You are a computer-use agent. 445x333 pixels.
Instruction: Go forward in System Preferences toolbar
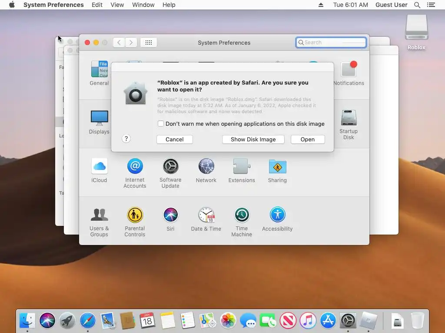(x=131, y=42)
